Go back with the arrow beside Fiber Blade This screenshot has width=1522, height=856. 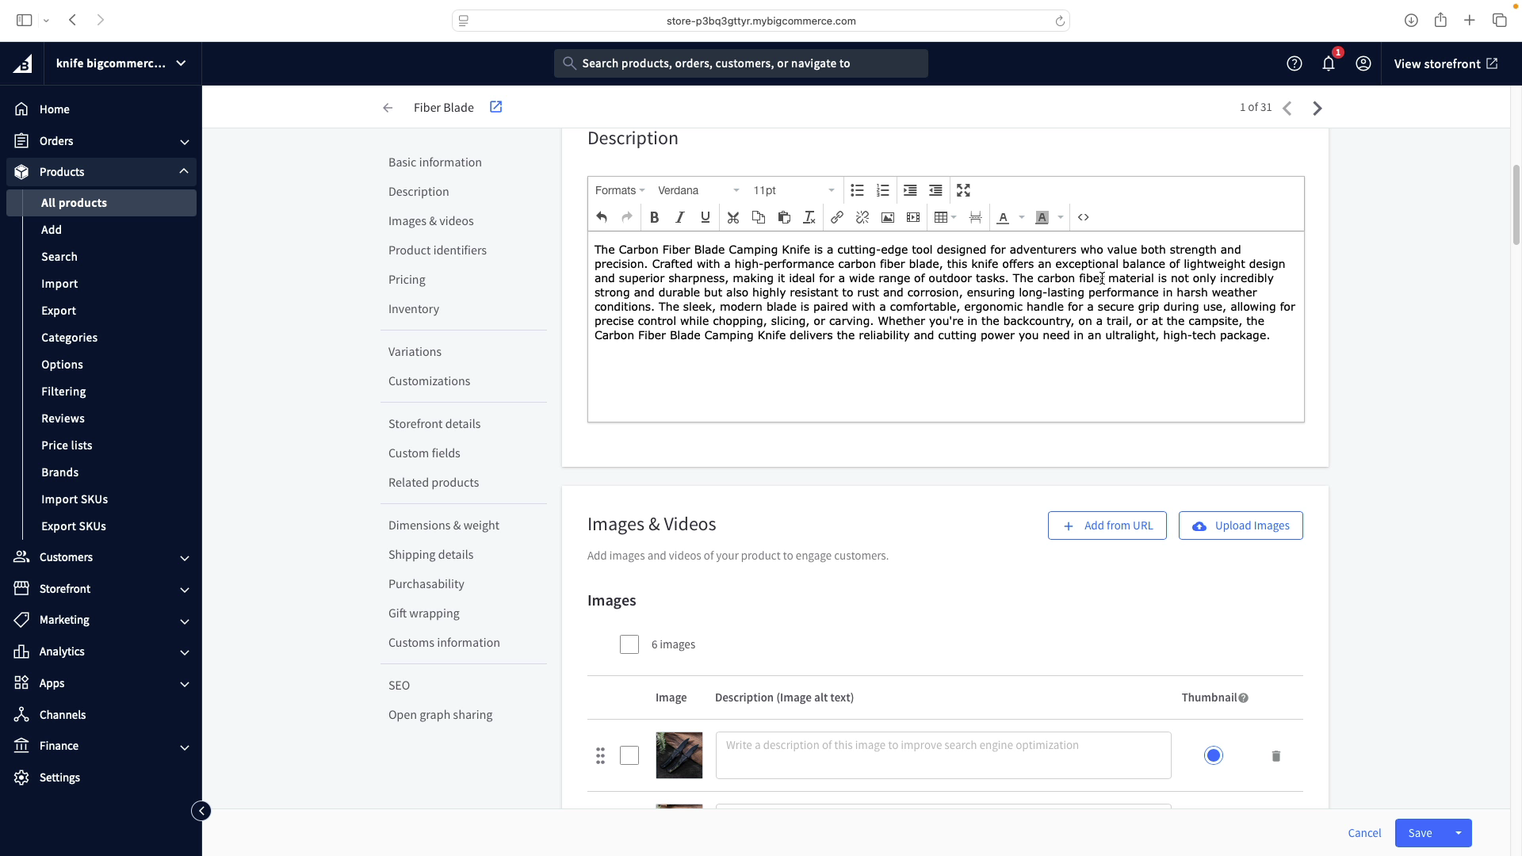pyautogui.click(x=388, y=108)
